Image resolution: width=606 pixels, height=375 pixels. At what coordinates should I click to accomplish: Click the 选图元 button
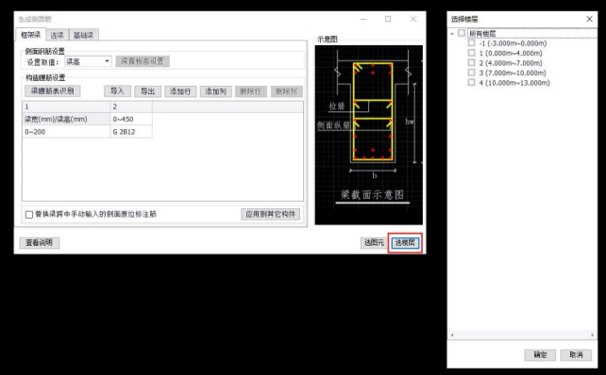374,243
